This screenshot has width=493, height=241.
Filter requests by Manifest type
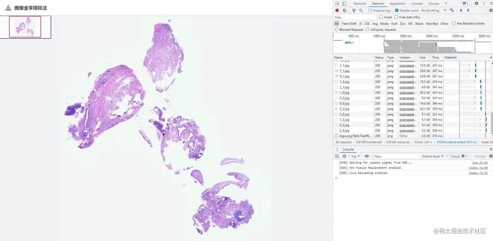coord(432,24)
